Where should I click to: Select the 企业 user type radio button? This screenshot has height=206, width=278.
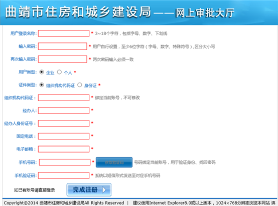[42, 72]
